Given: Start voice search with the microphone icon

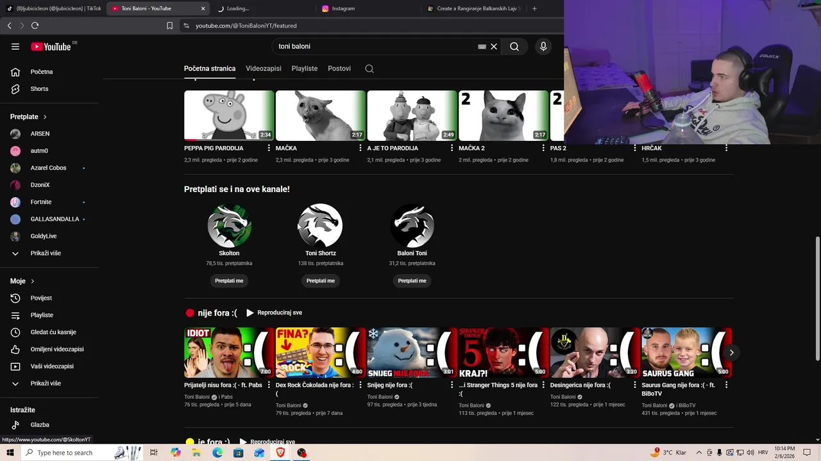Looking at the screenshot, I should click(543, 46).
